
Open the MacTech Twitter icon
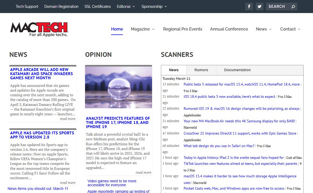click(x=259, y=7)
